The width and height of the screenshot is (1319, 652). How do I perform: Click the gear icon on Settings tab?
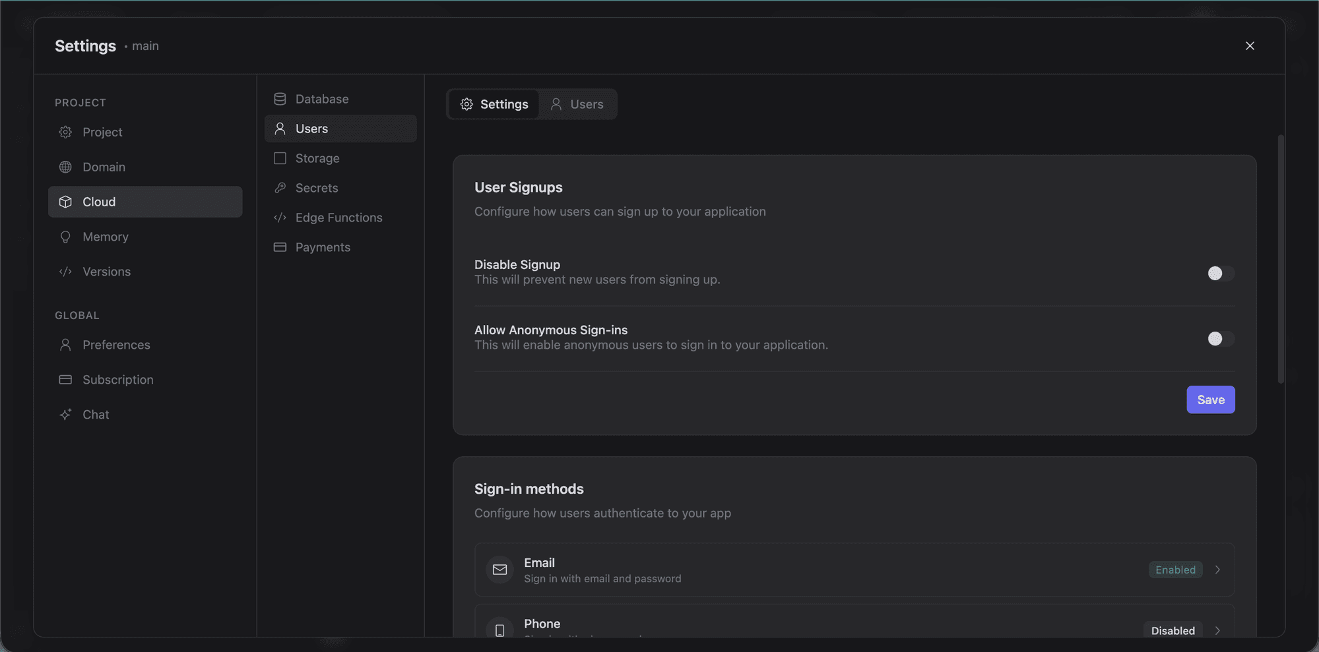[466, 104]
